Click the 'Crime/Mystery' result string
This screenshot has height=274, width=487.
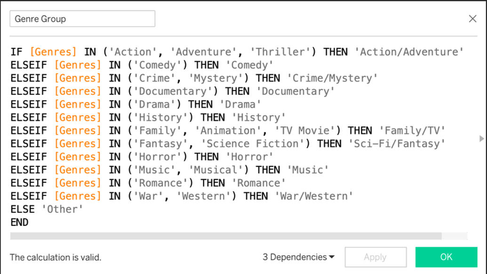pos(332,78)
